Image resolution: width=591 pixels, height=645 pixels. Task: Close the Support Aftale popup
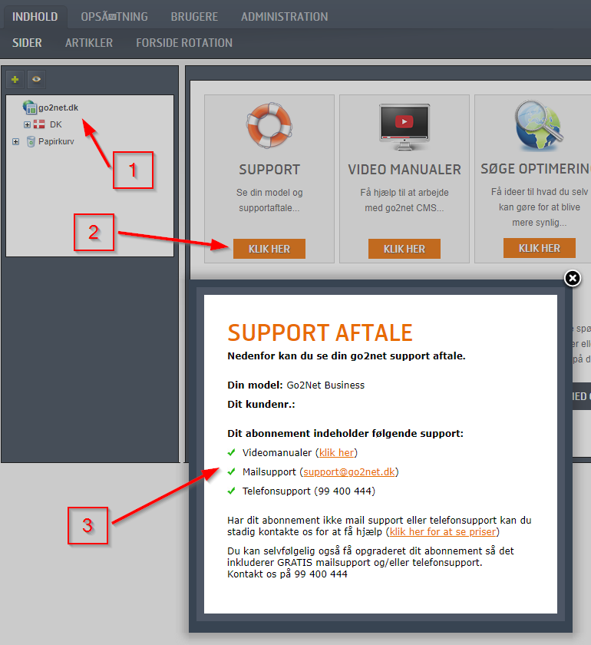point(572,278)
